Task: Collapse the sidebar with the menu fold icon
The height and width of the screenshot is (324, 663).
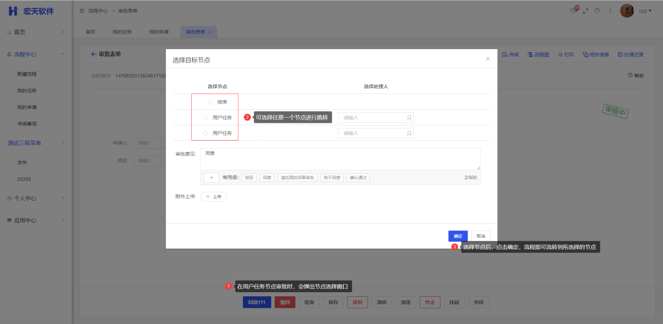Action: 82,11
